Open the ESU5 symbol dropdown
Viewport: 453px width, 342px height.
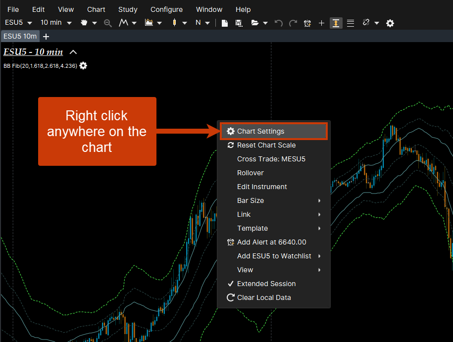pyautogui.click(x=18, y=23)
